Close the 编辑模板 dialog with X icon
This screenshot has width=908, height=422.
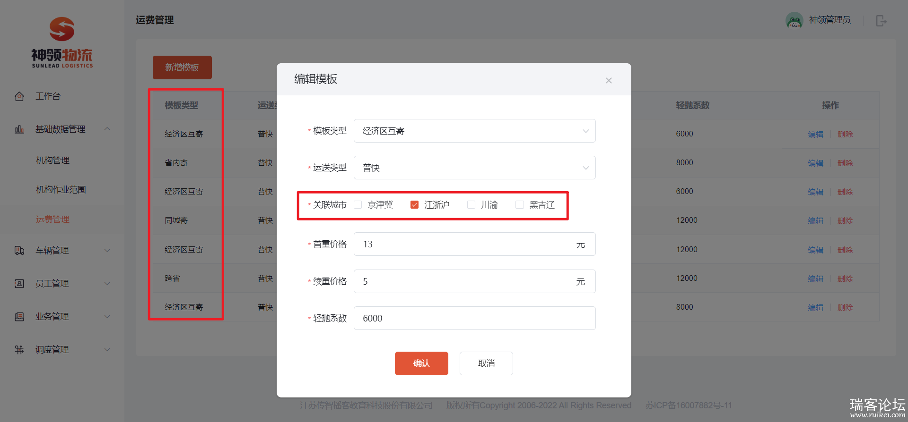pyautogui.click(x=609, y=81)
